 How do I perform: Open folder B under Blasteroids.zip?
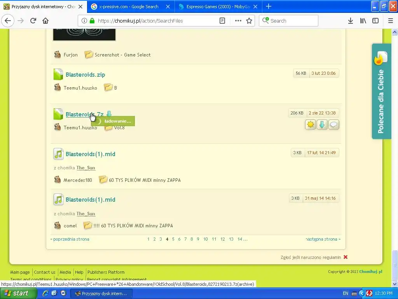[115, 88]
